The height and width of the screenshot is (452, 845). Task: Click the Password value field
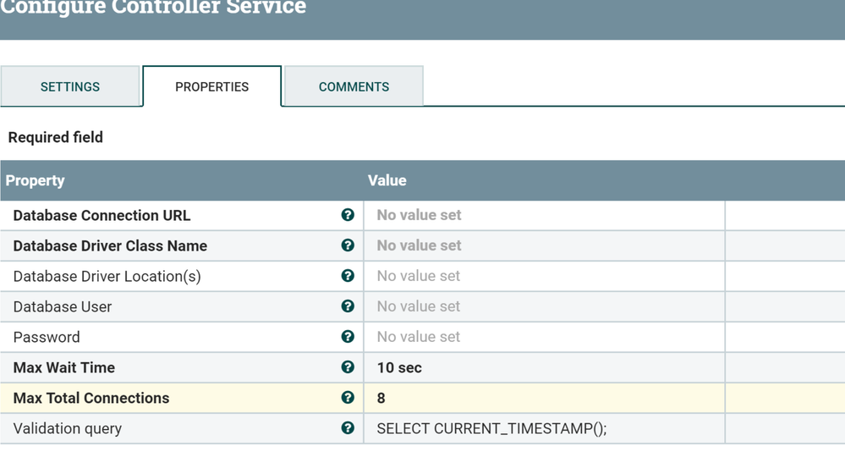(543, 337)
